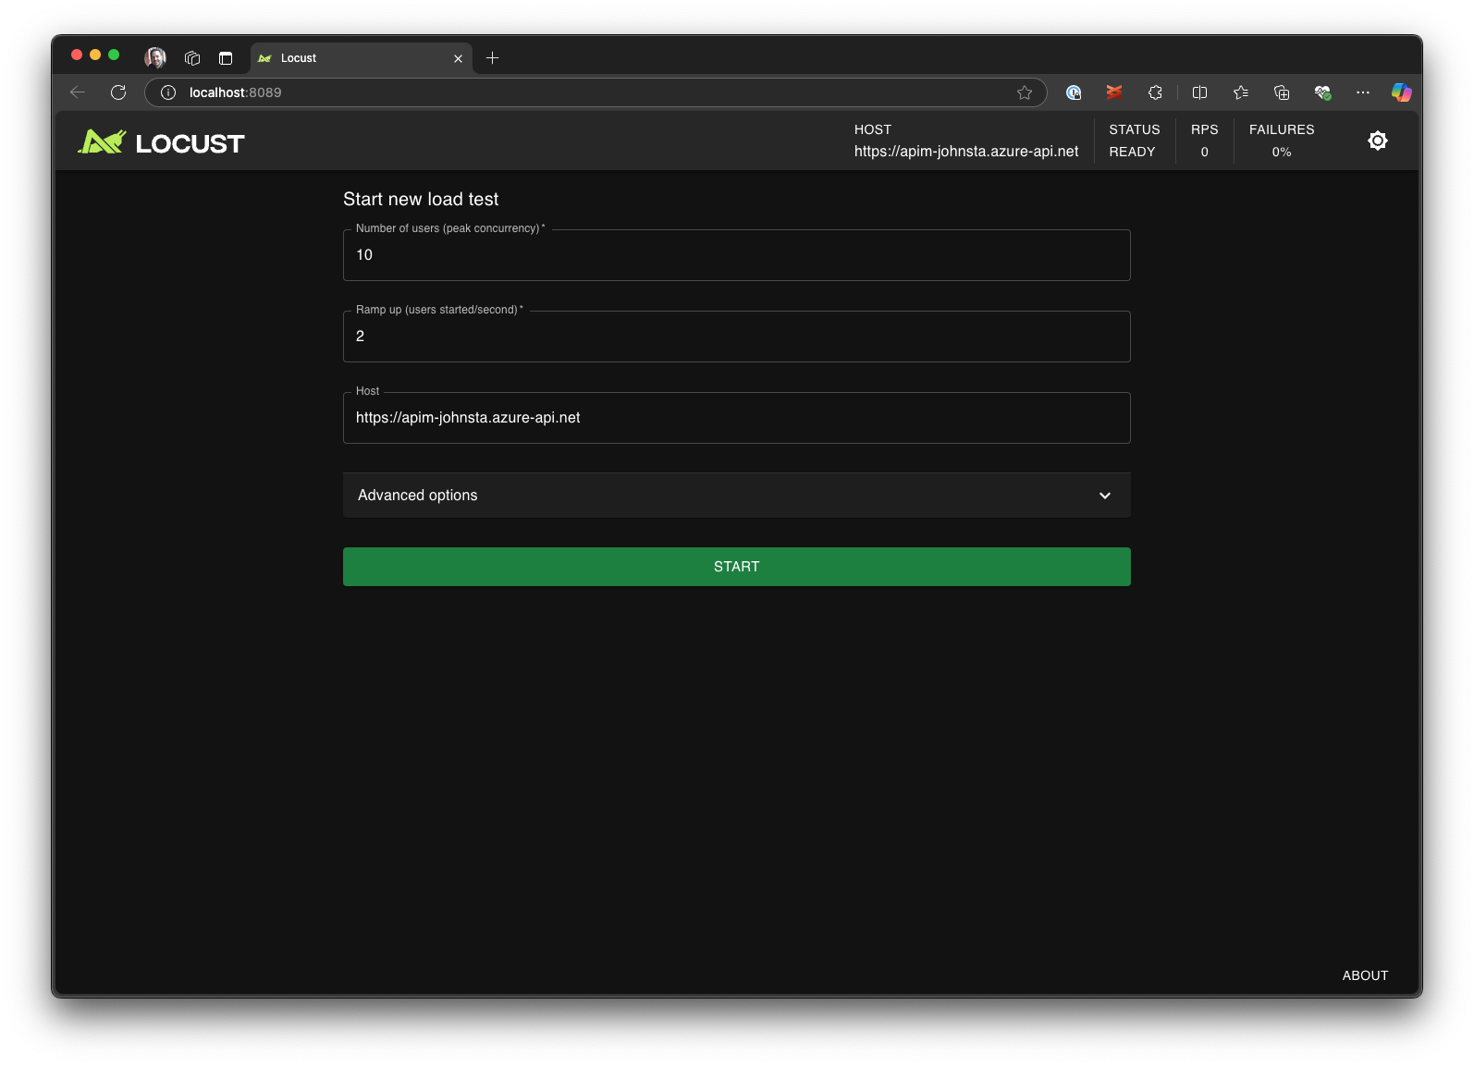Click the Advanced options chevron arrow
This screenshot has height=1066, width=1474.
[1104, 496]
